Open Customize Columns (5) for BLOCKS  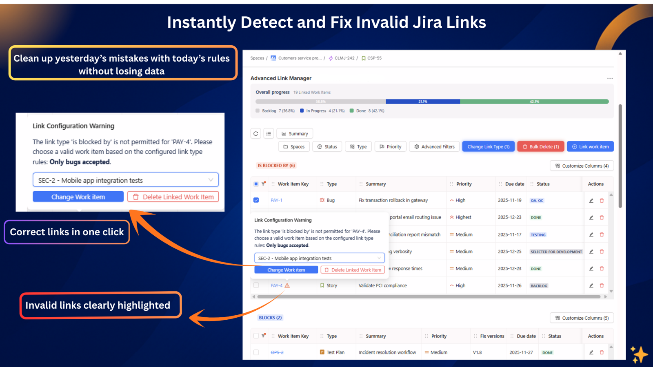tap(582, 318)
